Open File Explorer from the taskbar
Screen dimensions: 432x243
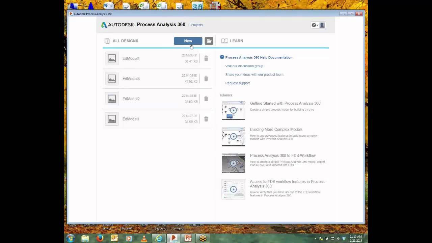(x=85, y=238)
